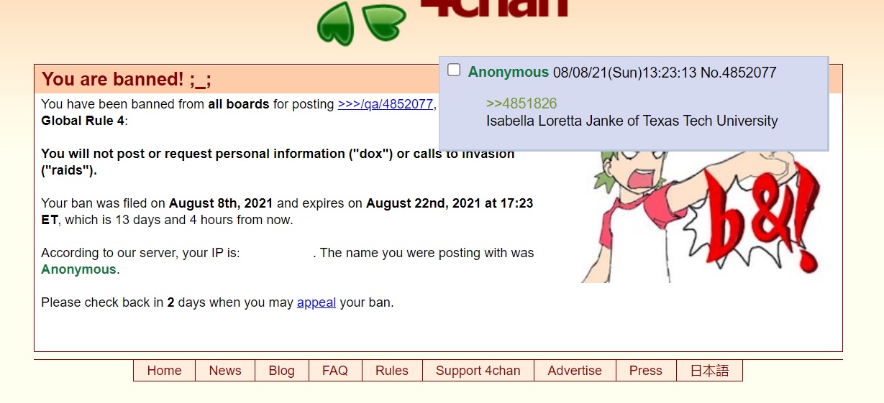884x403 pixels.
Task: Open the FAQ page link
Action: click(x=335, y=371)
